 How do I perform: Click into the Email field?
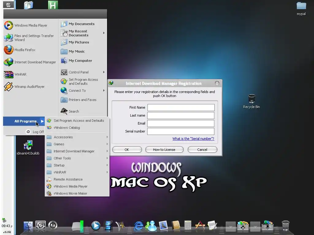[x=181, y=124]
